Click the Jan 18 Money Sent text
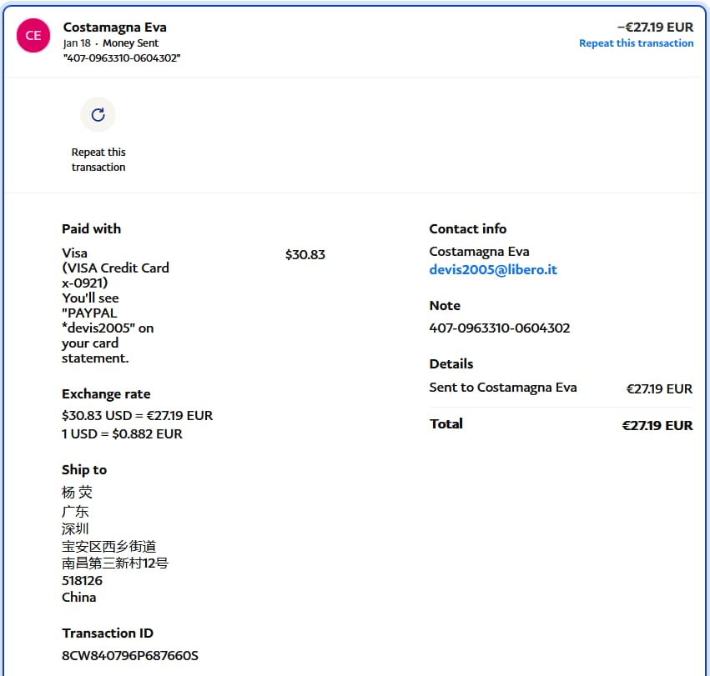The height and width of the screenshot is (676, 710). [x=110, y=43]
